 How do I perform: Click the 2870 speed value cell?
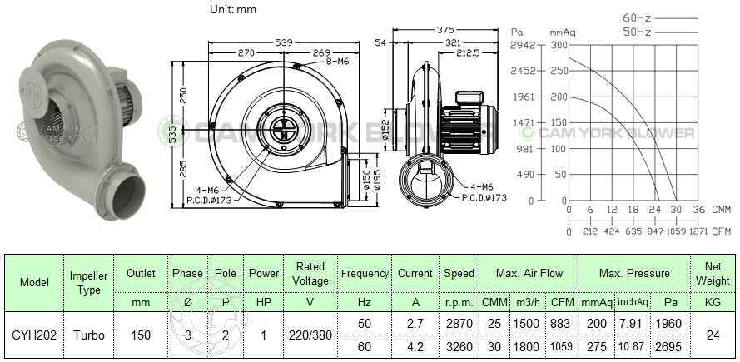(x=459, y=324)
